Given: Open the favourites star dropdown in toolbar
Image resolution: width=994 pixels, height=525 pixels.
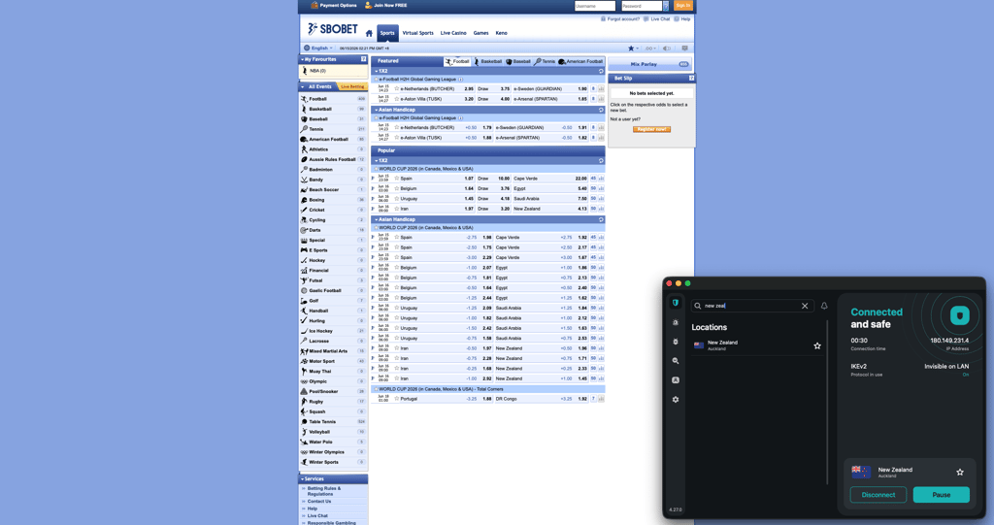Looking at the screenshot, I should tap(633, 49).
